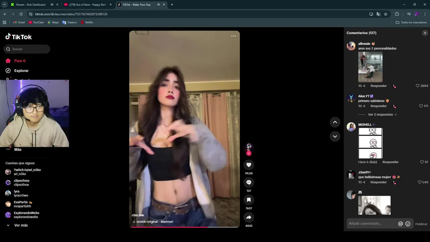This screenshot has height=242, width=430.
Task: Translate this page icon in address bar
Action: pos(378,14)
